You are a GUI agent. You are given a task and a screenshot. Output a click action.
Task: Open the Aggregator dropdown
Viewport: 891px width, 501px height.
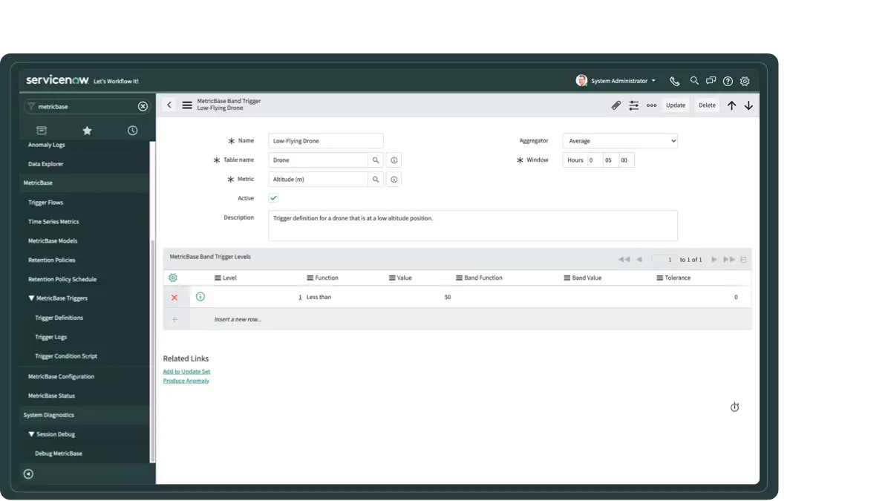(x=620, y=141)
